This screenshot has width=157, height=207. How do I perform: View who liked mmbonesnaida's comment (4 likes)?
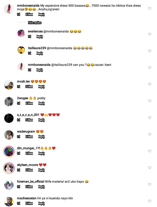tap(29, 14)
